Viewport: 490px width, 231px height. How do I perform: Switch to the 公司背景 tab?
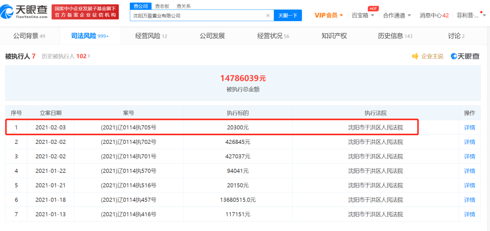click(x=29, y=36)
